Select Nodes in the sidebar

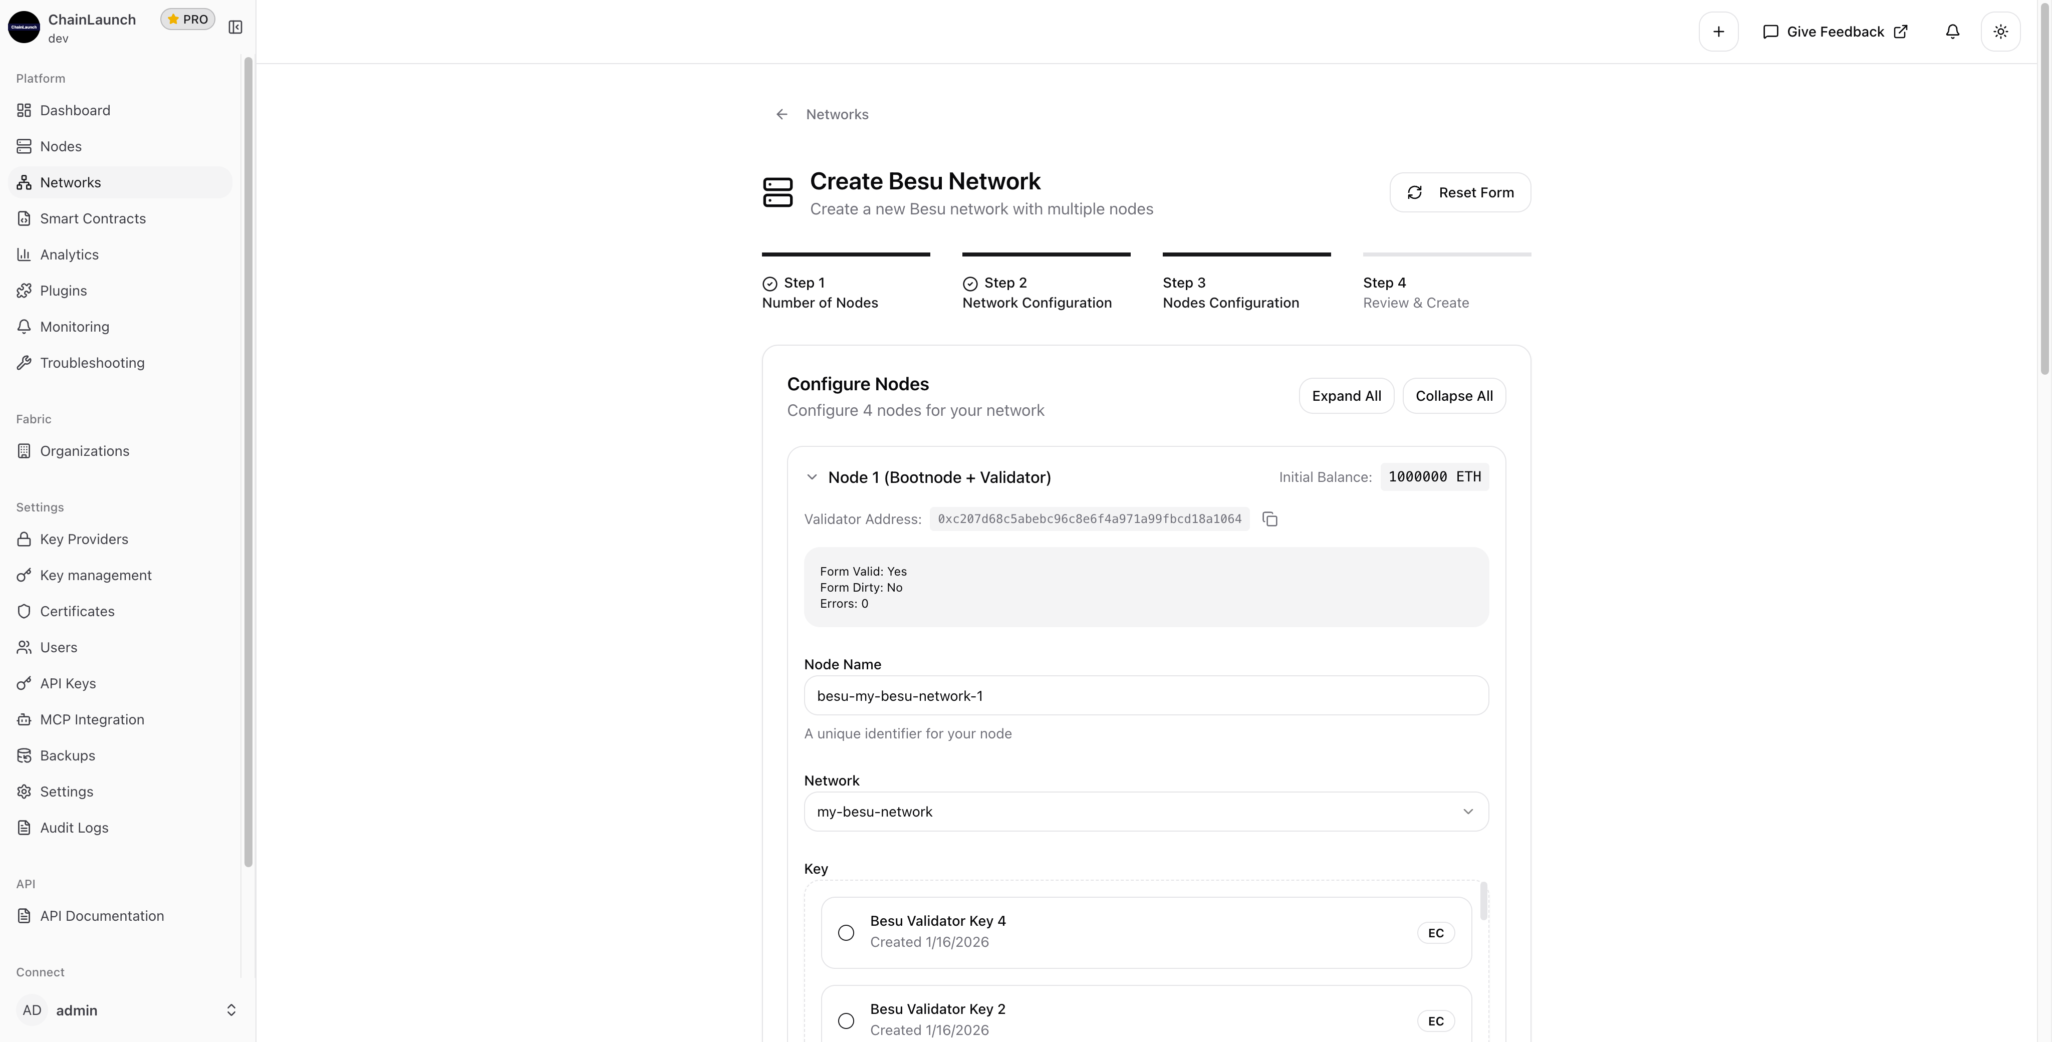click(61, 146)
